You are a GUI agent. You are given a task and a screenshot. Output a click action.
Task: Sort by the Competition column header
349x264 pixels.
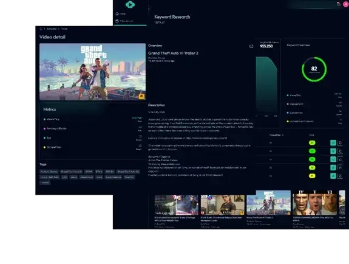pyautogui.click(x=276, y=135)
